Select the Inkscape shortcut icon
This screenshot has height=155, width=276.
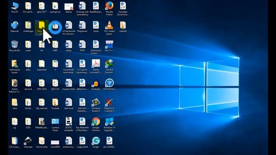[x=28, y=143]
